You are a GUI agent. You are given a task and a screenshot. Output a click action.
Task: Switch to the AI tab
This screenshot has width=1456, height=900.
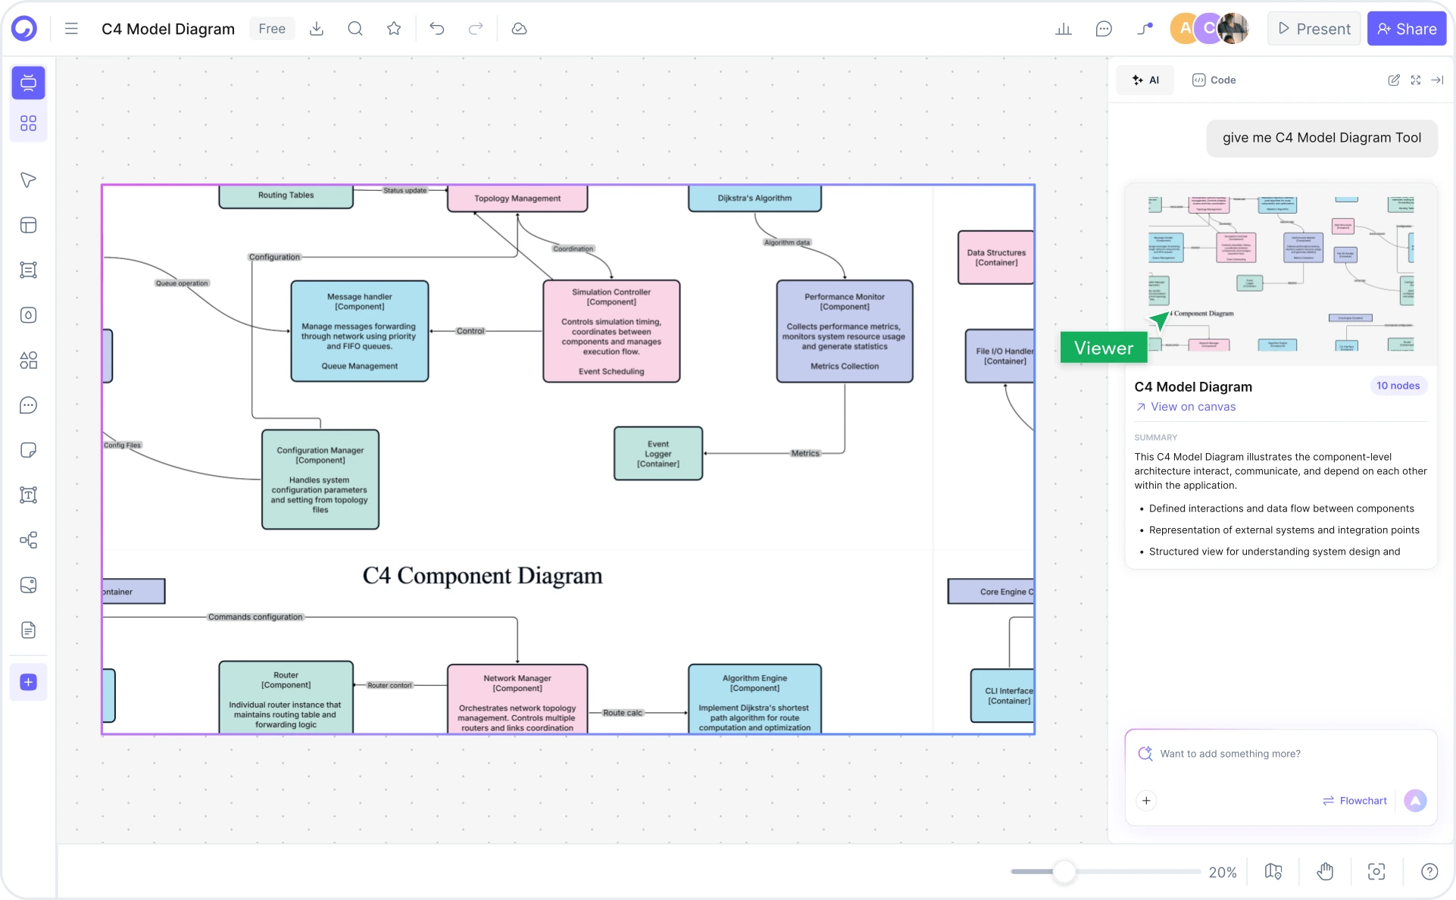coord(1145,80)
